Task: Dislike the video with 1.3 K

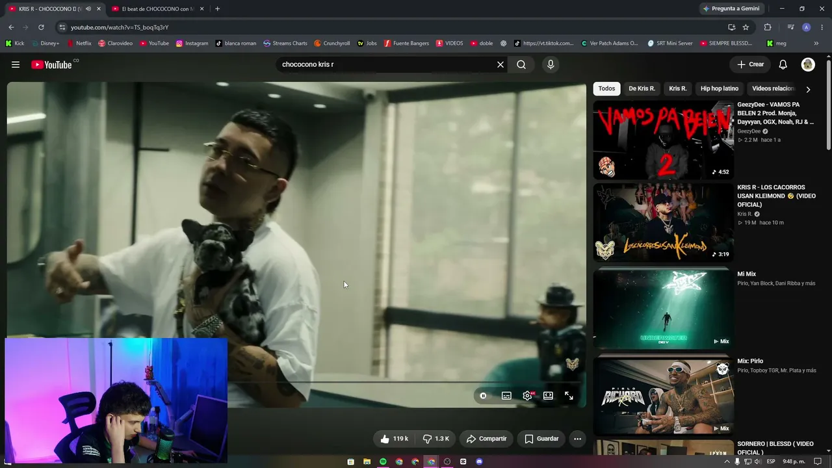Action: (435, 439)
